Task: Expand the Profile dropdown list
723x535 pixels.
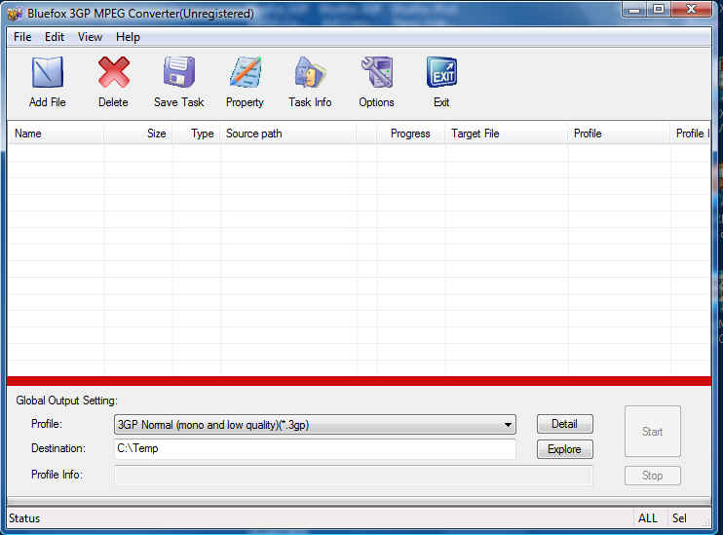Action: pos(508,425)
